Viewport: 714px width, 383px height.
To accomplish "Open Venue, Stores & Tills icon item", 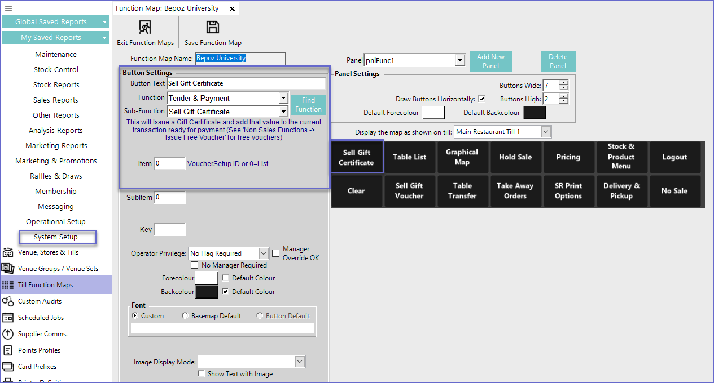I will tap(8, 252).
